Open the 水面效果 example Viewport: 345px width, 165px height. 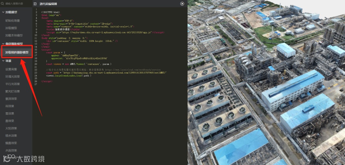pos(11,151)
